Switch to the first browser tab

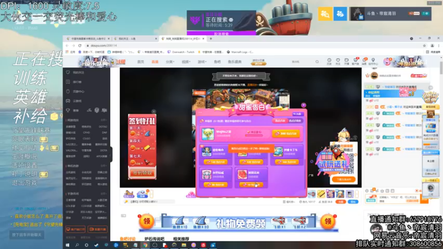tap(87, 39)
